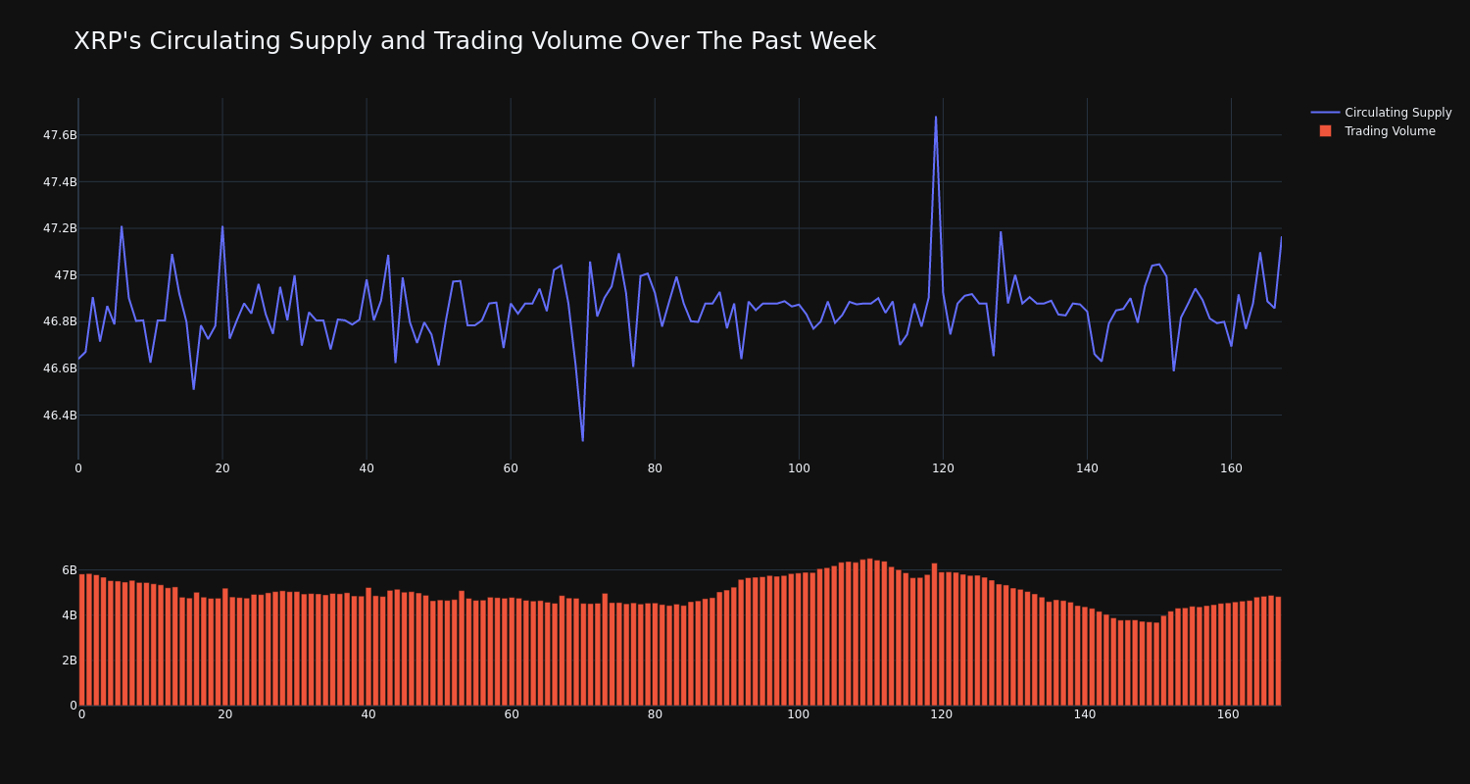Click the 47.6B y-axis label

click(60, 135)
